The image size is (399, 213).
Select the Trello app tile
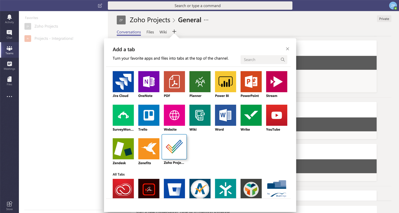149,115
